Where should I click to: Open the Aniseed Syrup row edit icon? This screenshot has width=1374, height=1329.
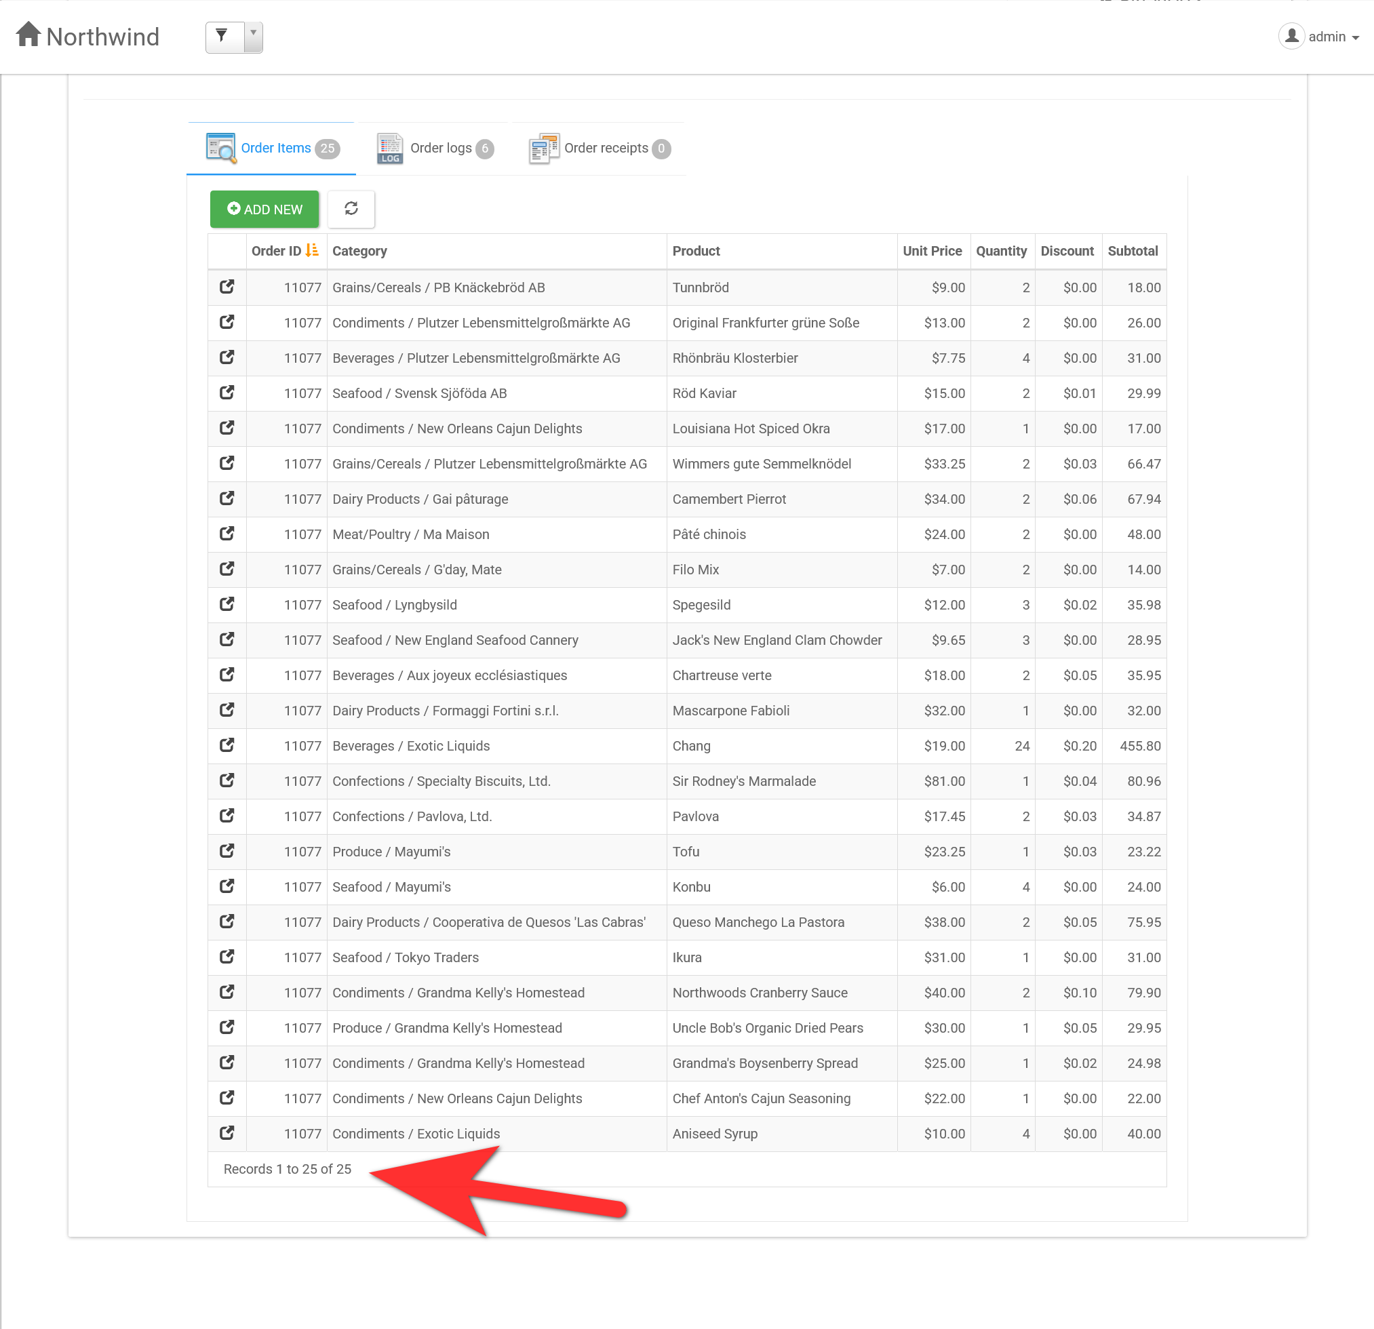coord(227,1133)
